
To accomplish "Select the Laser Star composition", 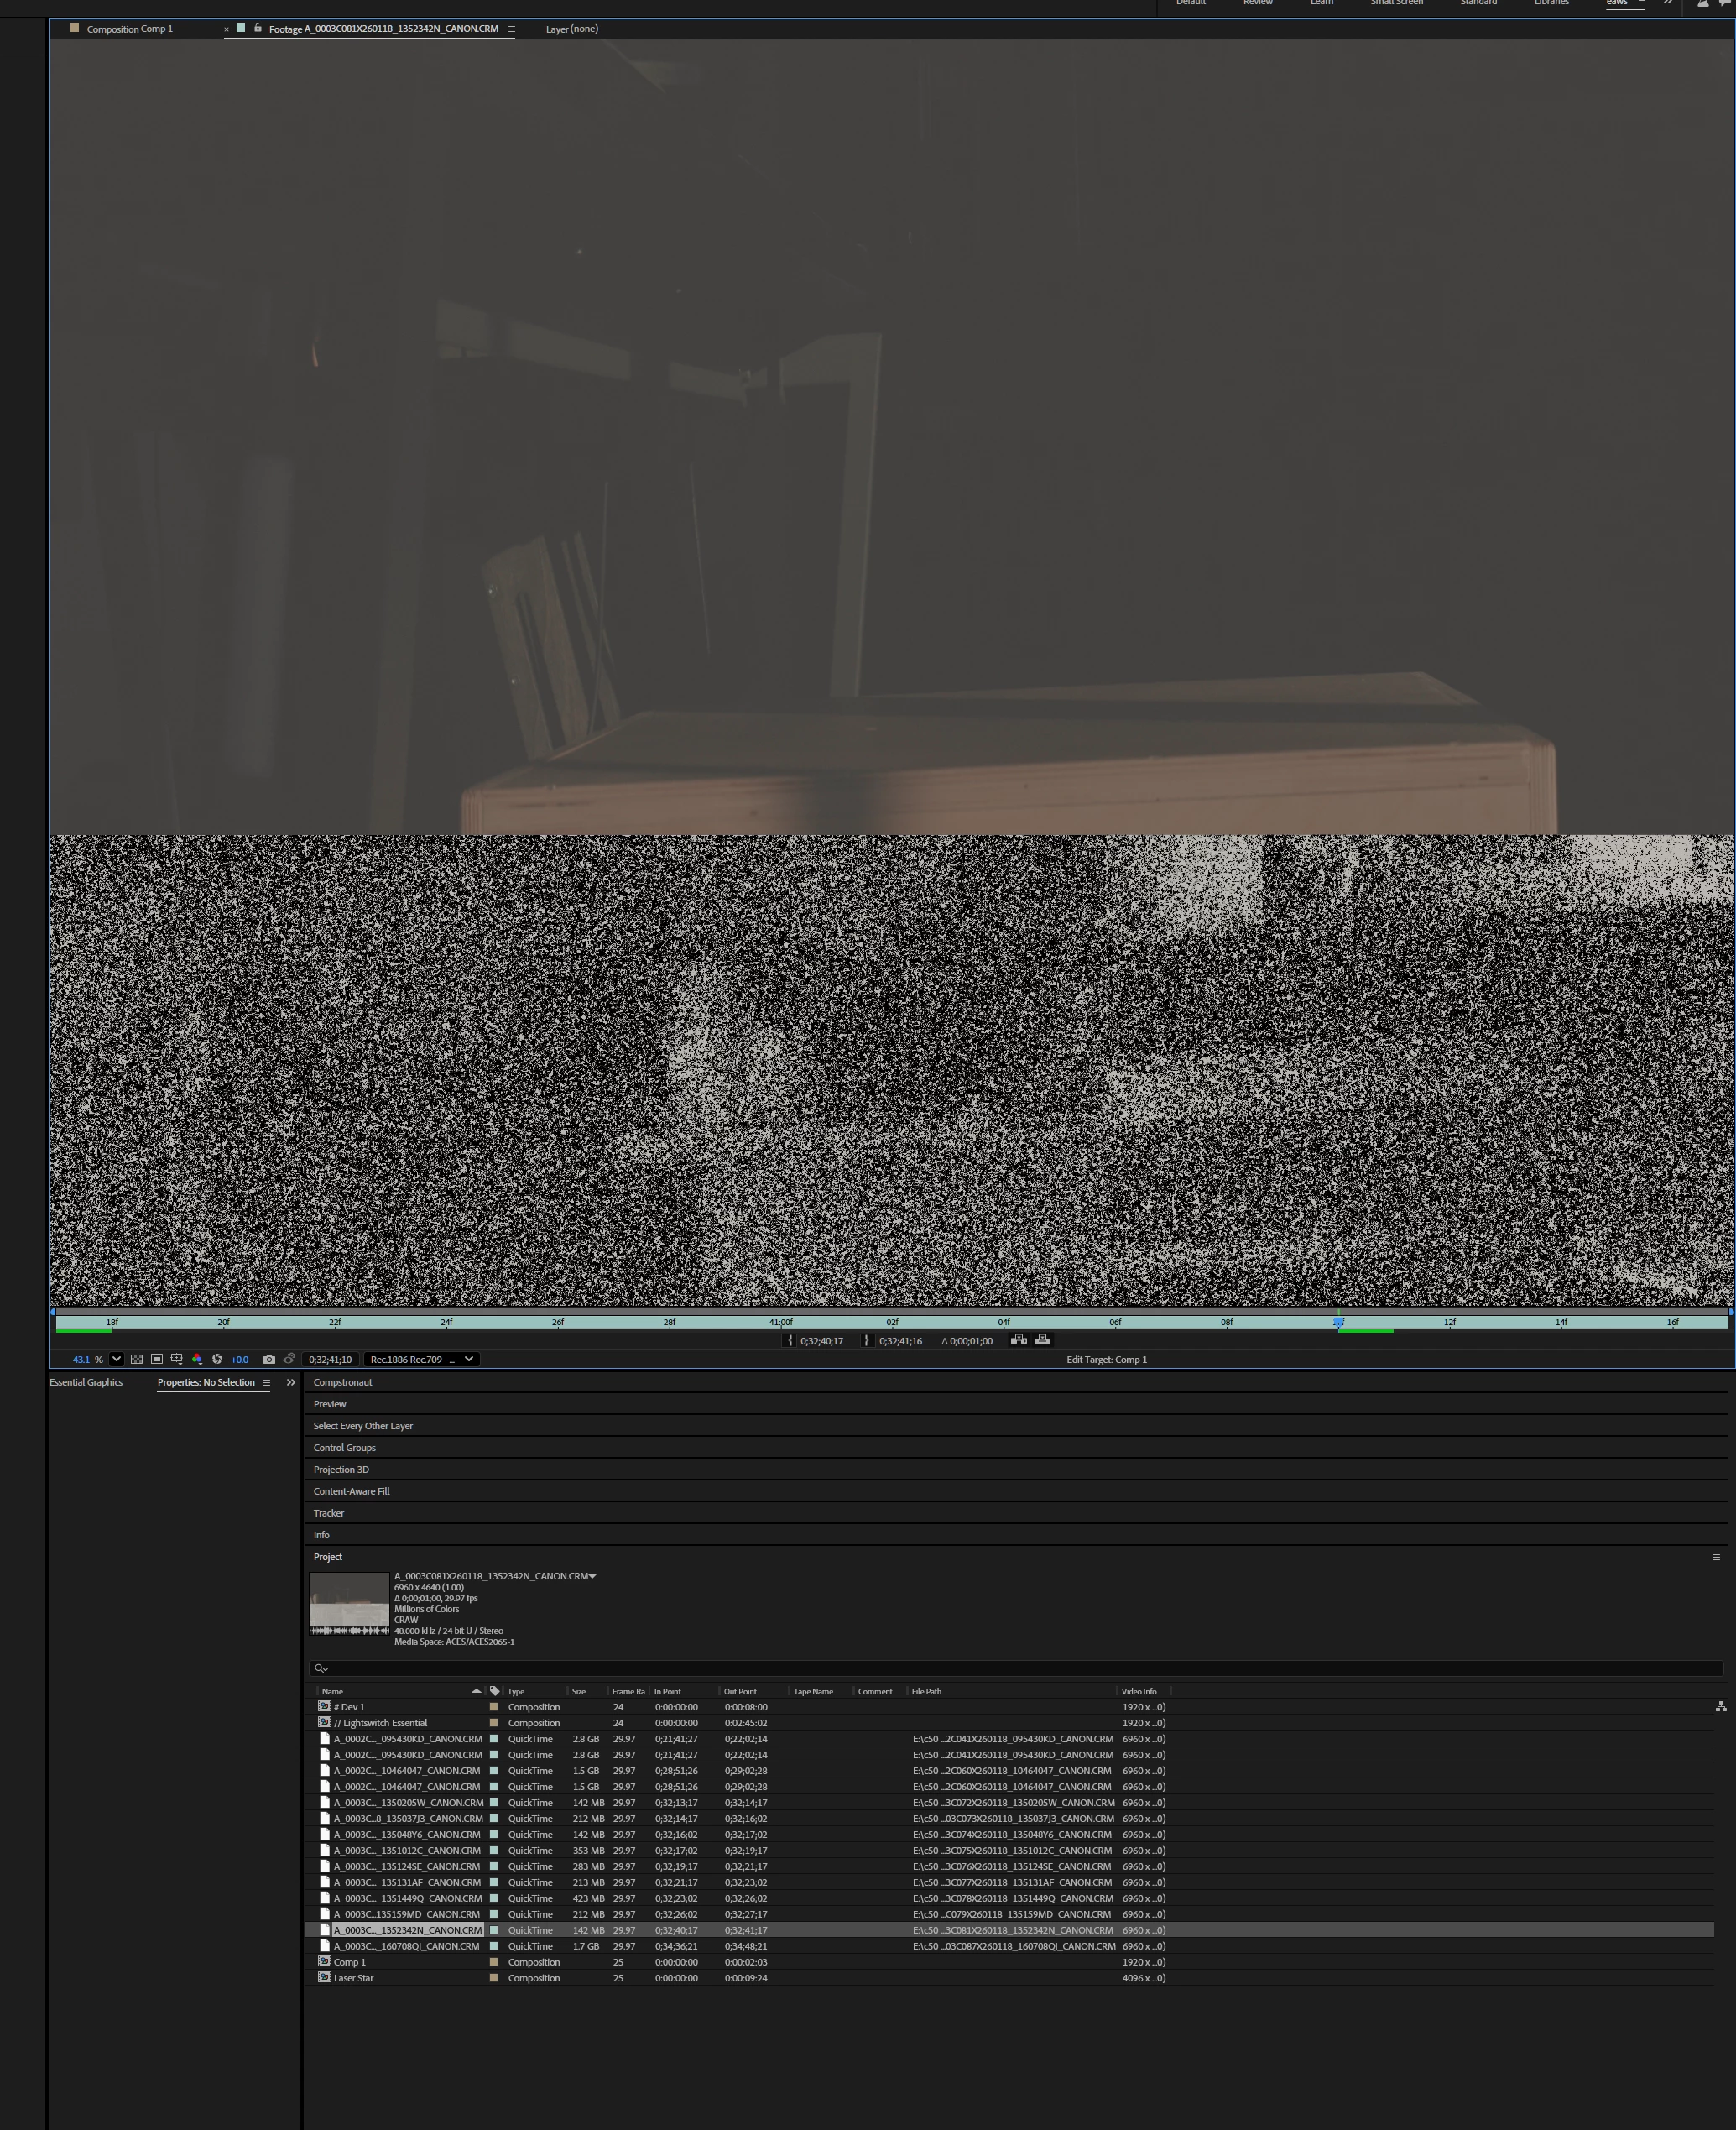I will pos(353,1978).
